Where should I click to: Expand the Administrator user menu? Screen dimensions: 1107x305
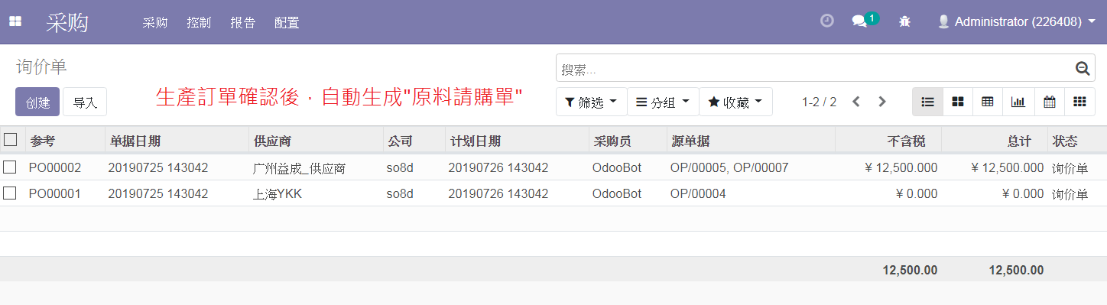tap(1017, 22)
